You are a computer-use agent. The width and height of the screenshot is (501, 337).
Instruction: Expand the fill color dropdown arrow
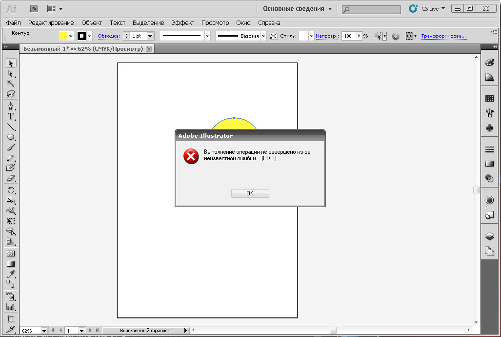coord(71,36)
